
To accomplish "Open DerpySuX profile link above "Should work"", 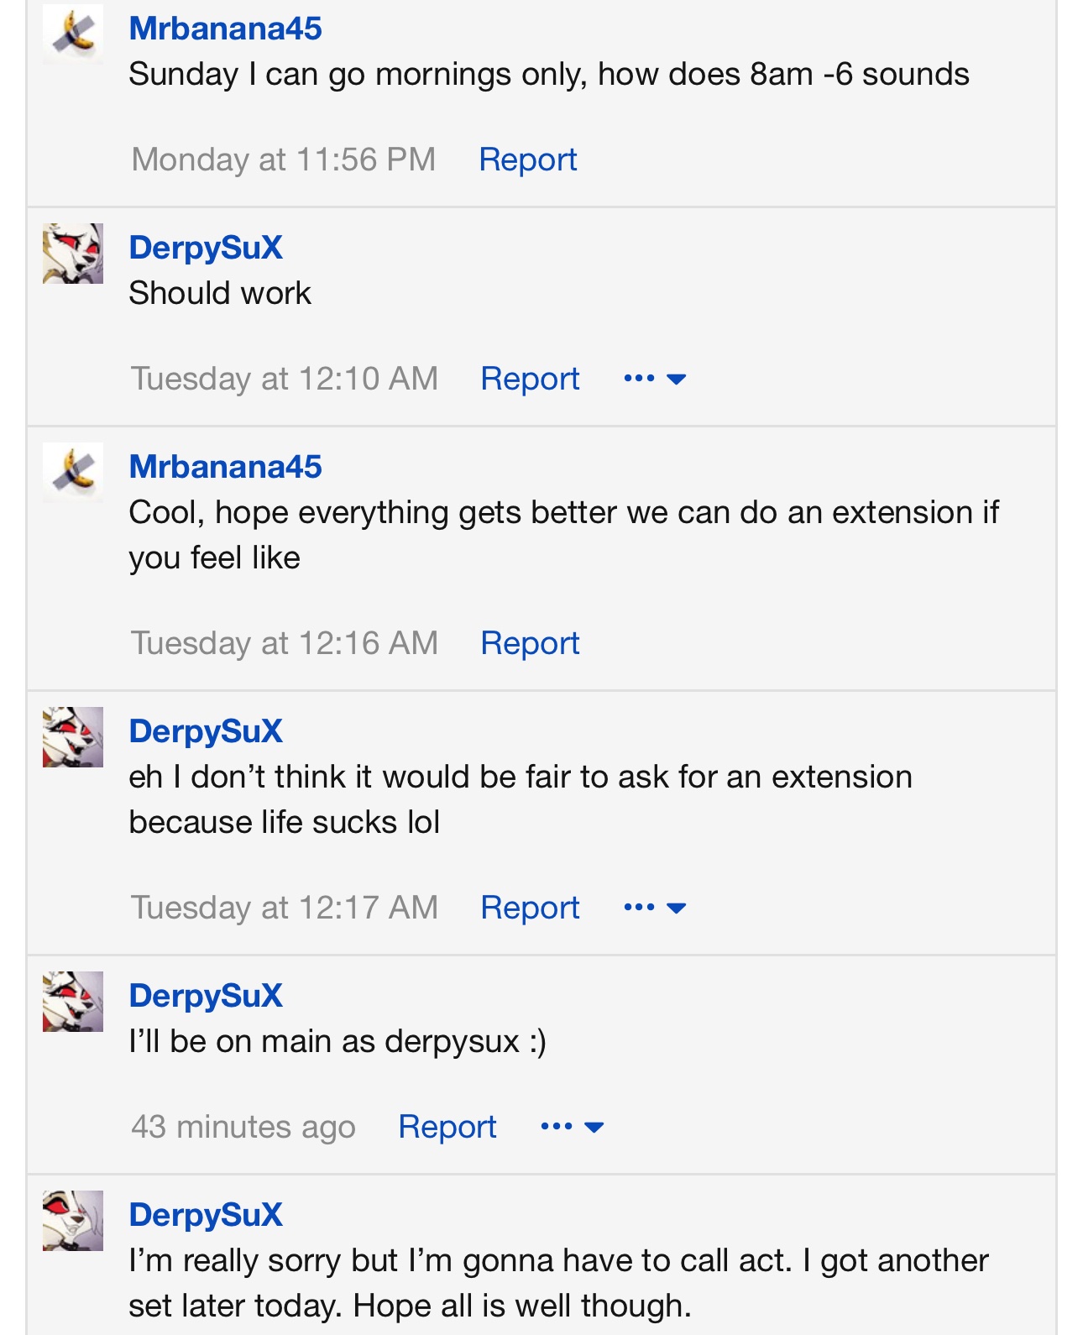I will 206,248.
